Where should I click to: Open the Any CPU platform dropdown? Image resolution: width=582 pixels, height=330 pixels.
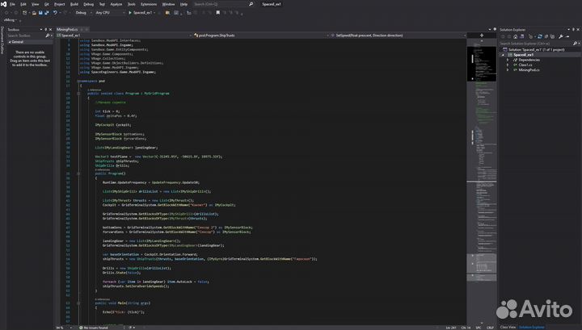(x=110, y=13)
